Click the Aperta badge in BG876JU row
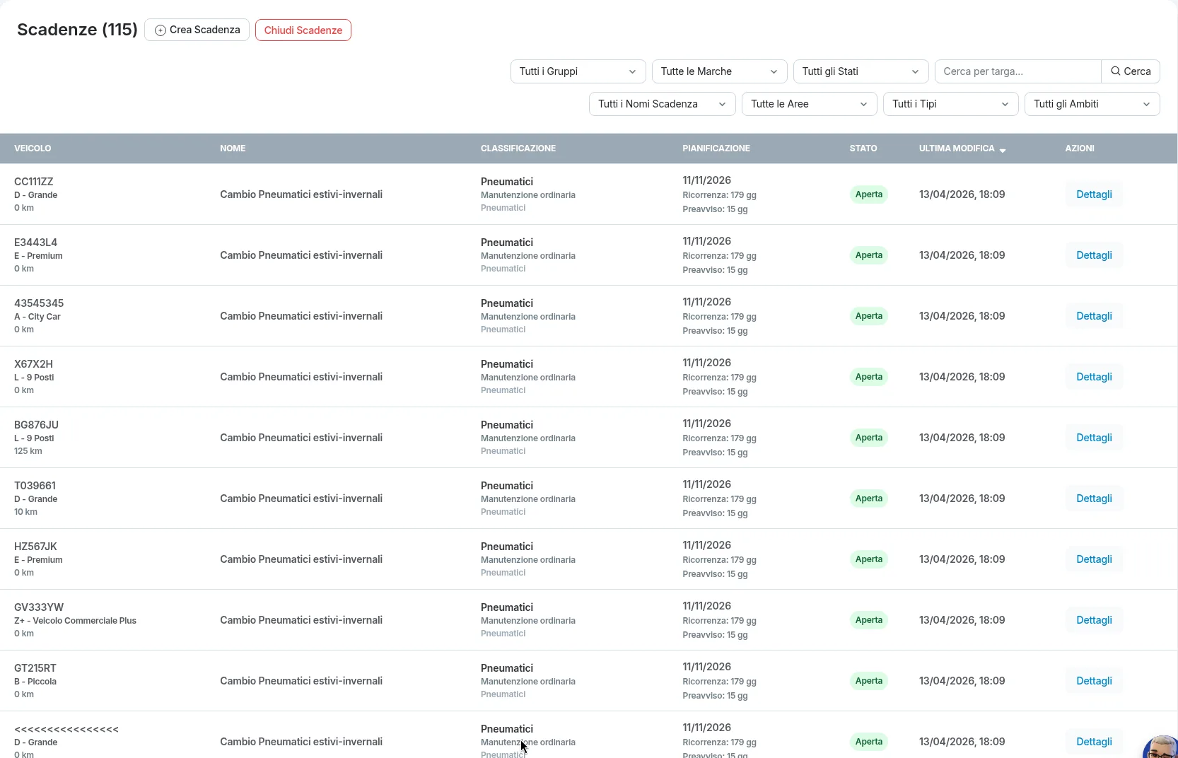This screenshot has width=1178, height=758. click(868, 438)
